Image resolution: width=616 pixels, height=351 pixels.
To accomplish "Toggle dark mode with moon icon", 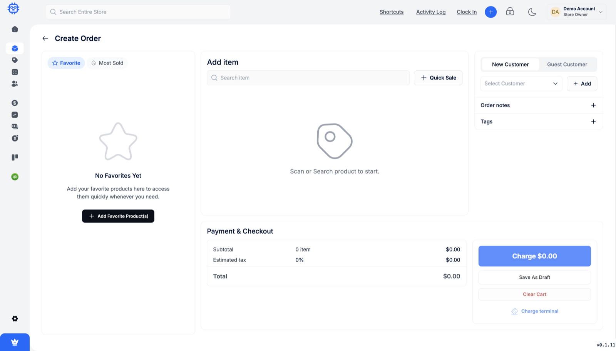I will tap(532, 12).
